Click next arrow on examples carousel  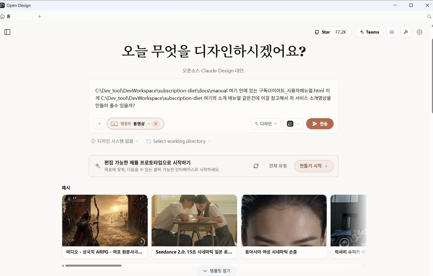click(360, 231)
